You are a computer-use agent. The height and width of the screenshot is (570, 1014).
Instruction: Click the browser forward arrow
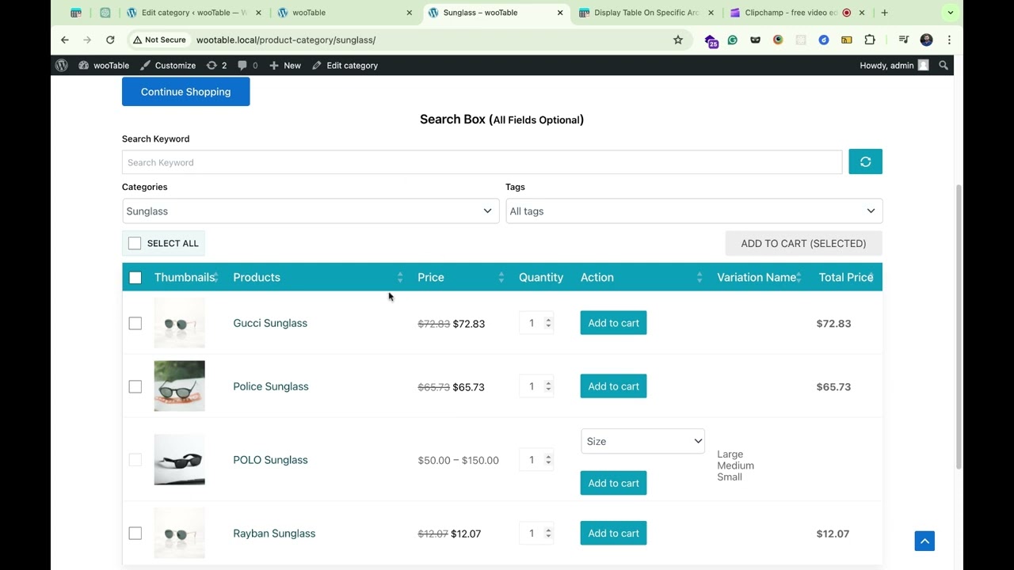tap(87, 40)
